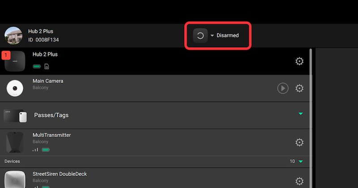
Task: Open MultiTransmitter settings gear
Action: click(x=299, y=142)
